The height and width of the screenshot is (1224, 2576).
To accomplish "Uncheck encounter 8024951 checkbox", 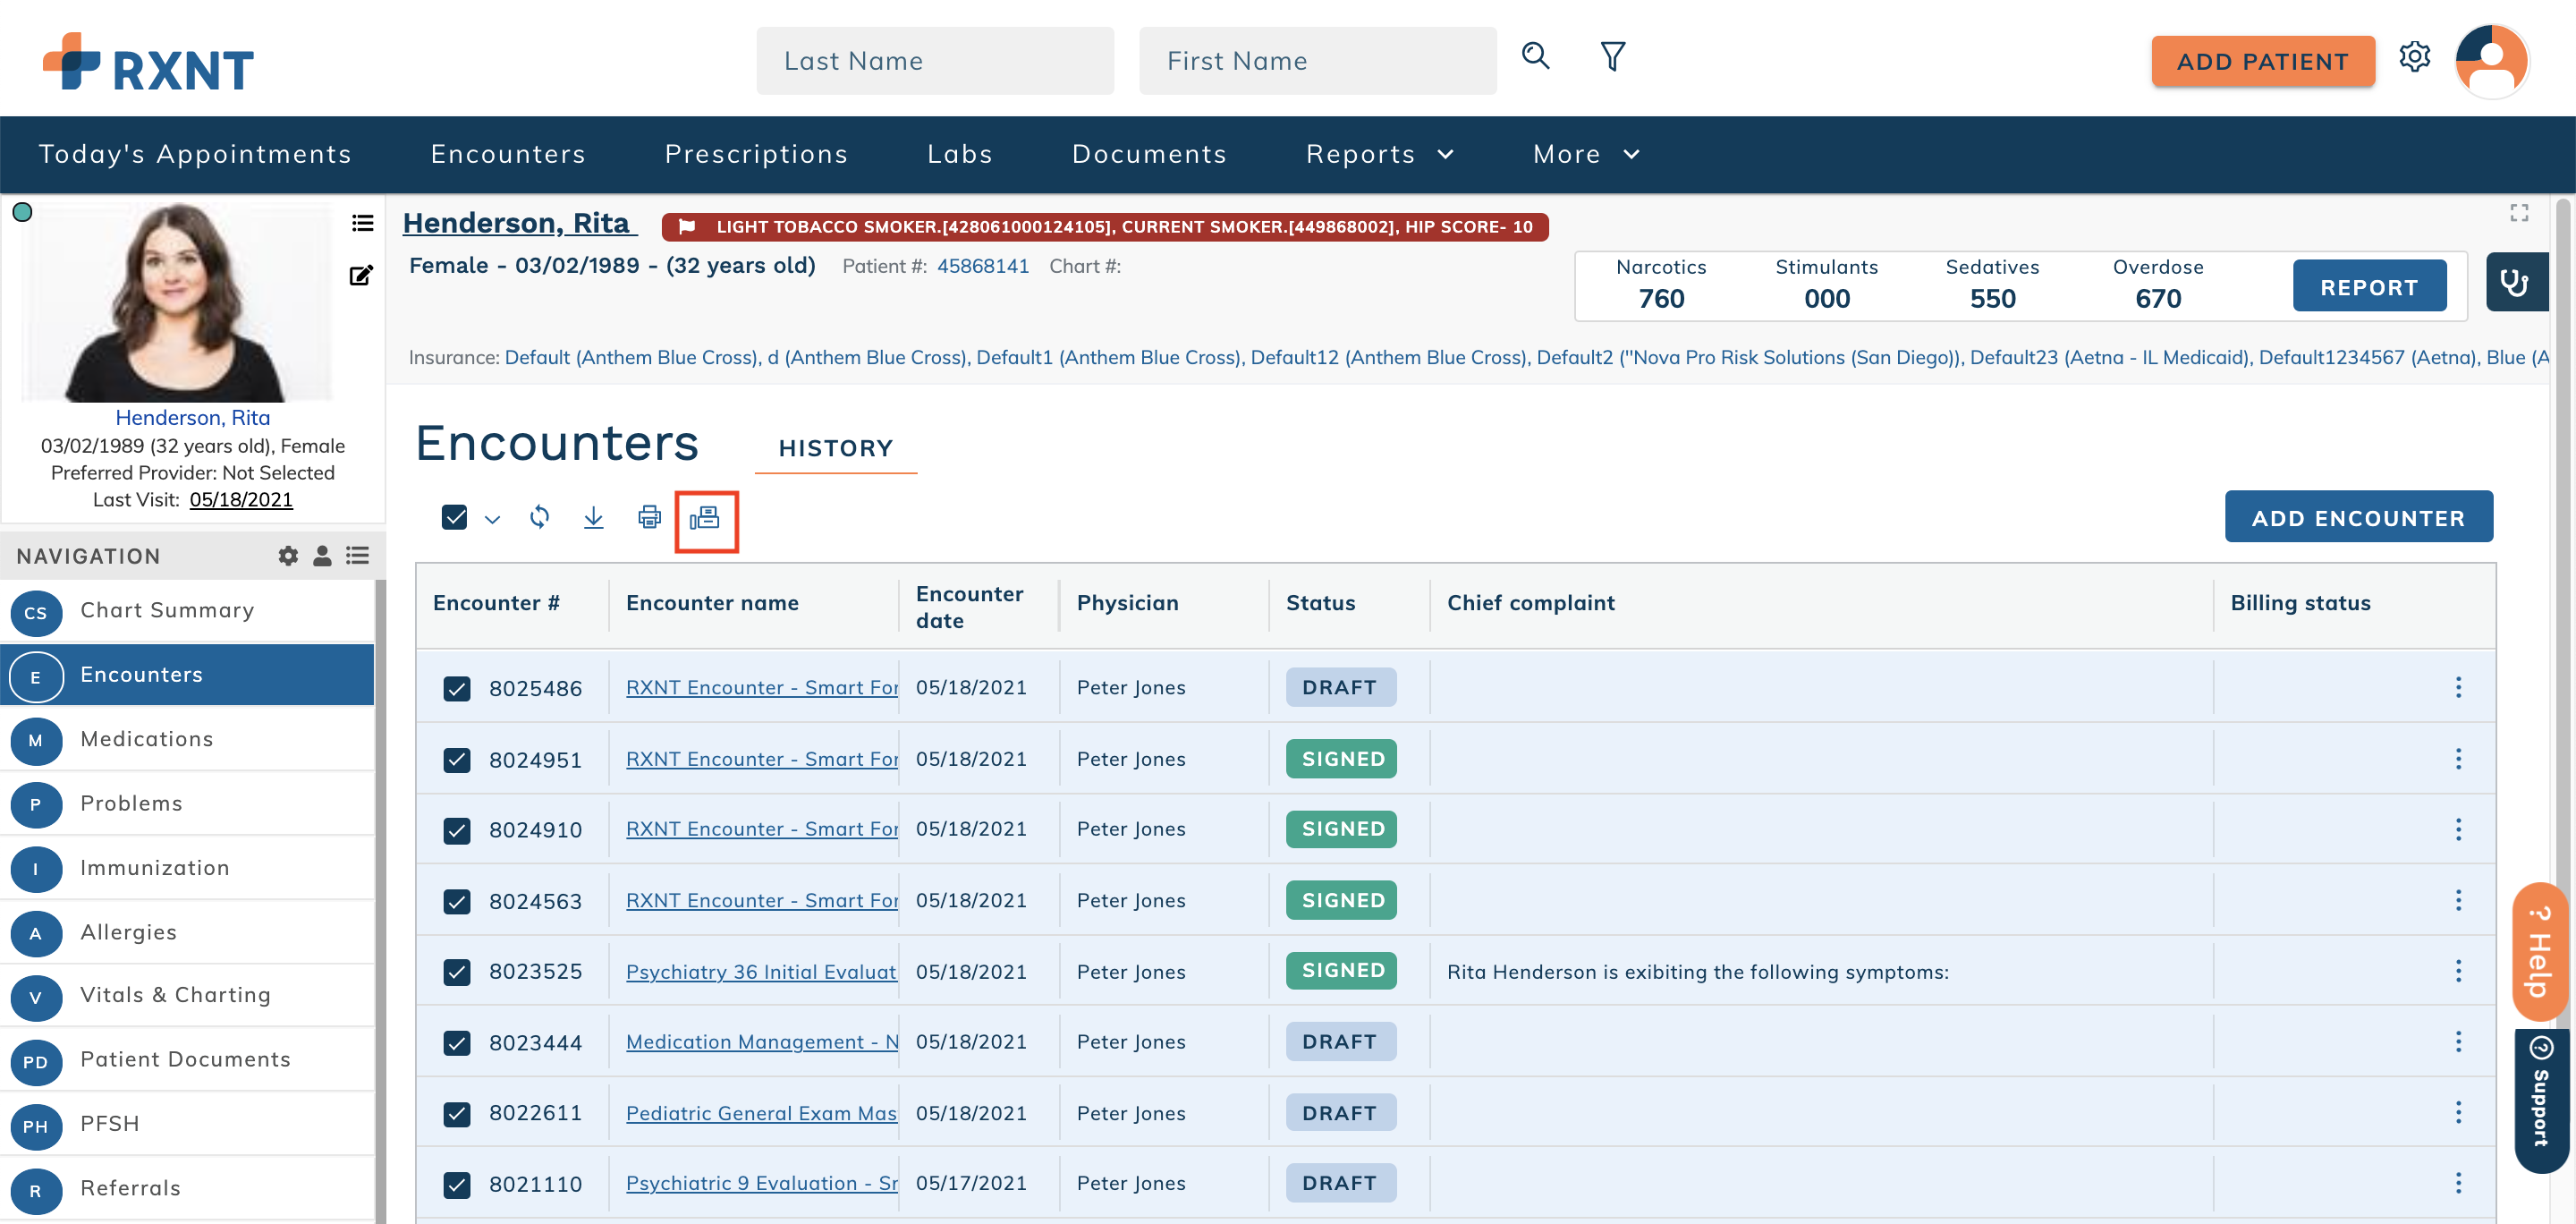I will click(x=457, y=761).
